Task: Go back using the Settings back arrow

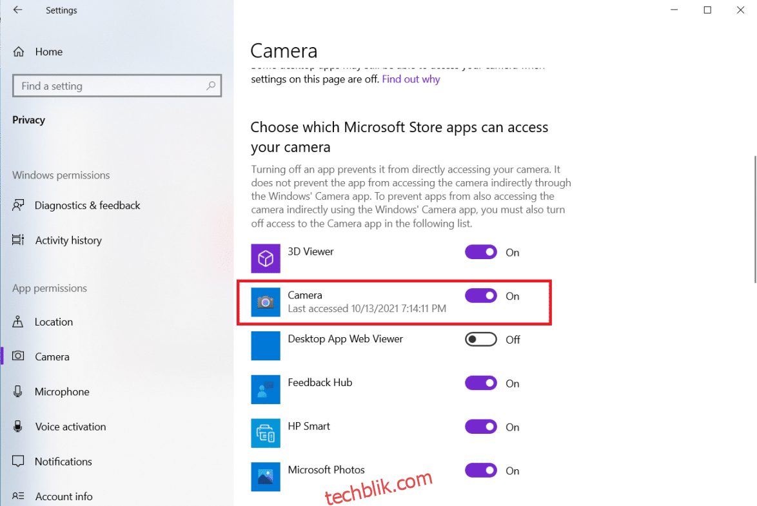Action: click(x=18, y=10)
